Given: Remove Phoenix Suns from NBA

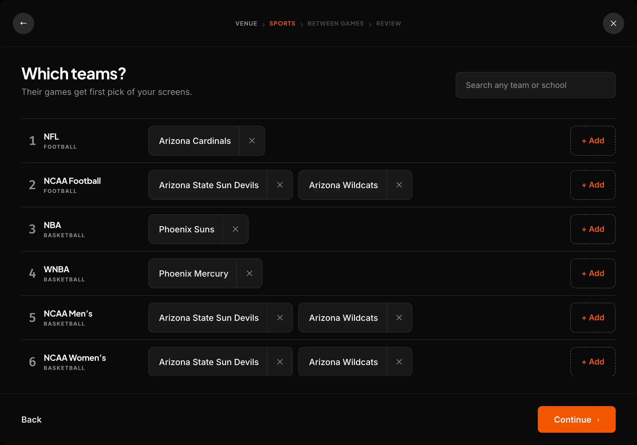Looking at the screenshot, I should point(235,229).
